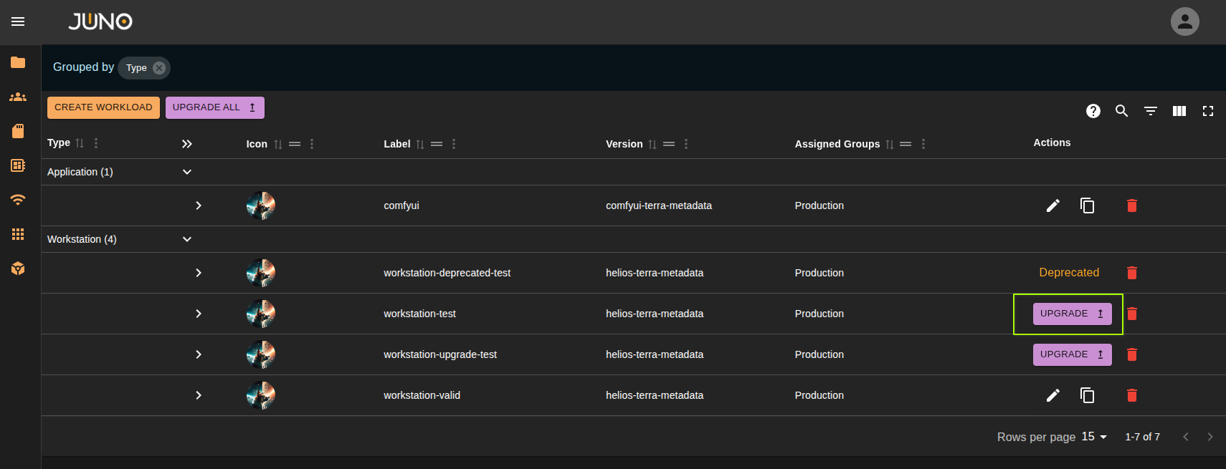Open the groups icon in sidebar

(x=18, y=97)
